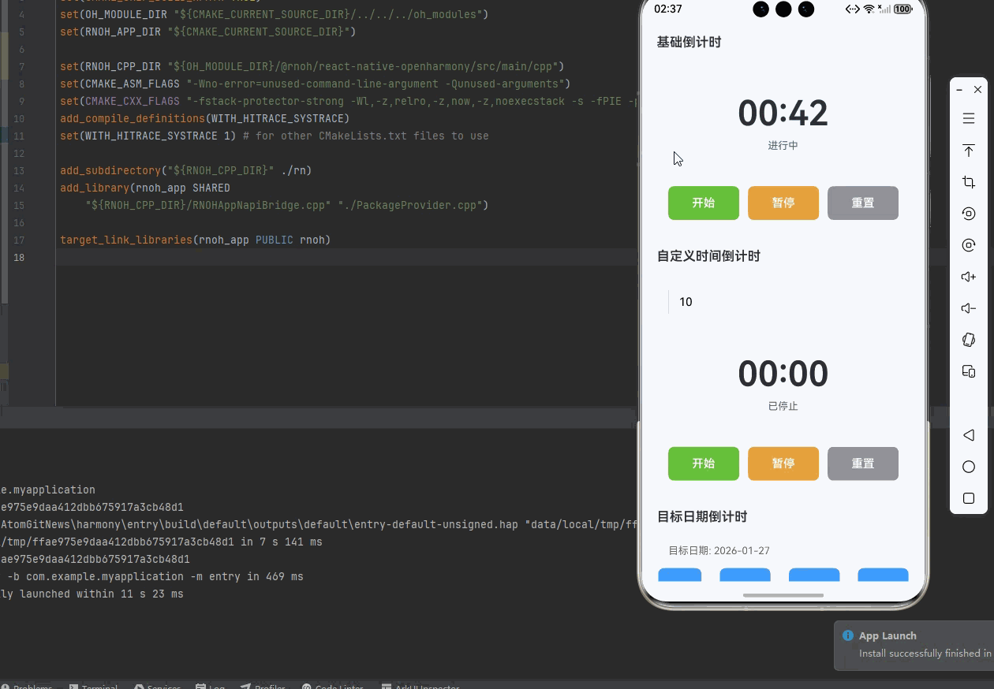
Task: Reset the custom-time countdown (重置 under 00:00)
Action: pyautogui.click(x=863, y=464)
